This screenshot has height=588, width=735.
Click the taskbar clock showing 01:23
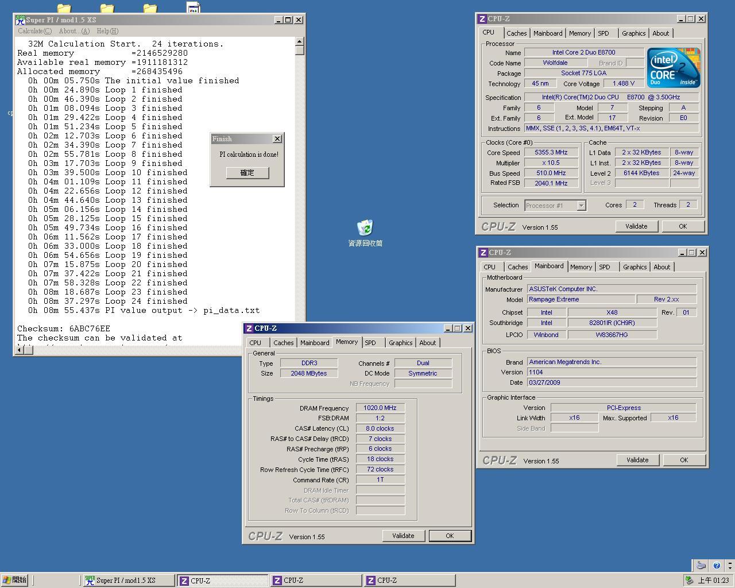[713, 581]
